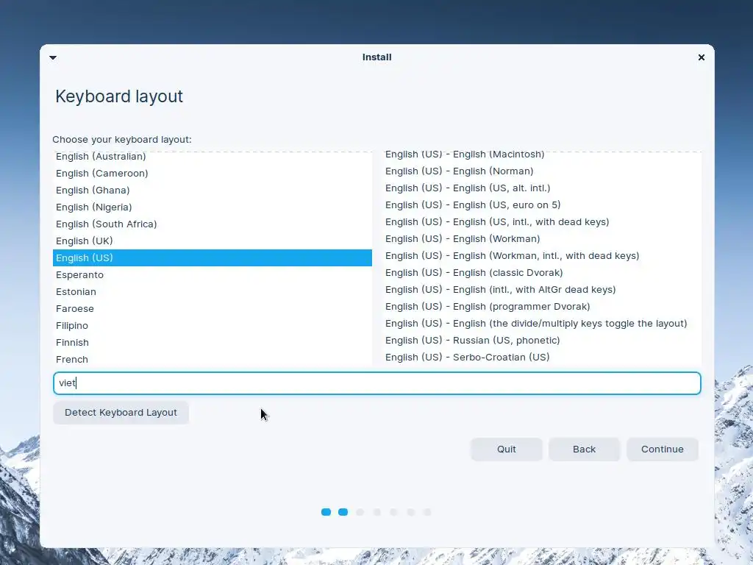Pick Serbo-Croatian (US) variant
The width and height of the screenshot is (753, 565).
pyautogui.click(x=542, y=357)
